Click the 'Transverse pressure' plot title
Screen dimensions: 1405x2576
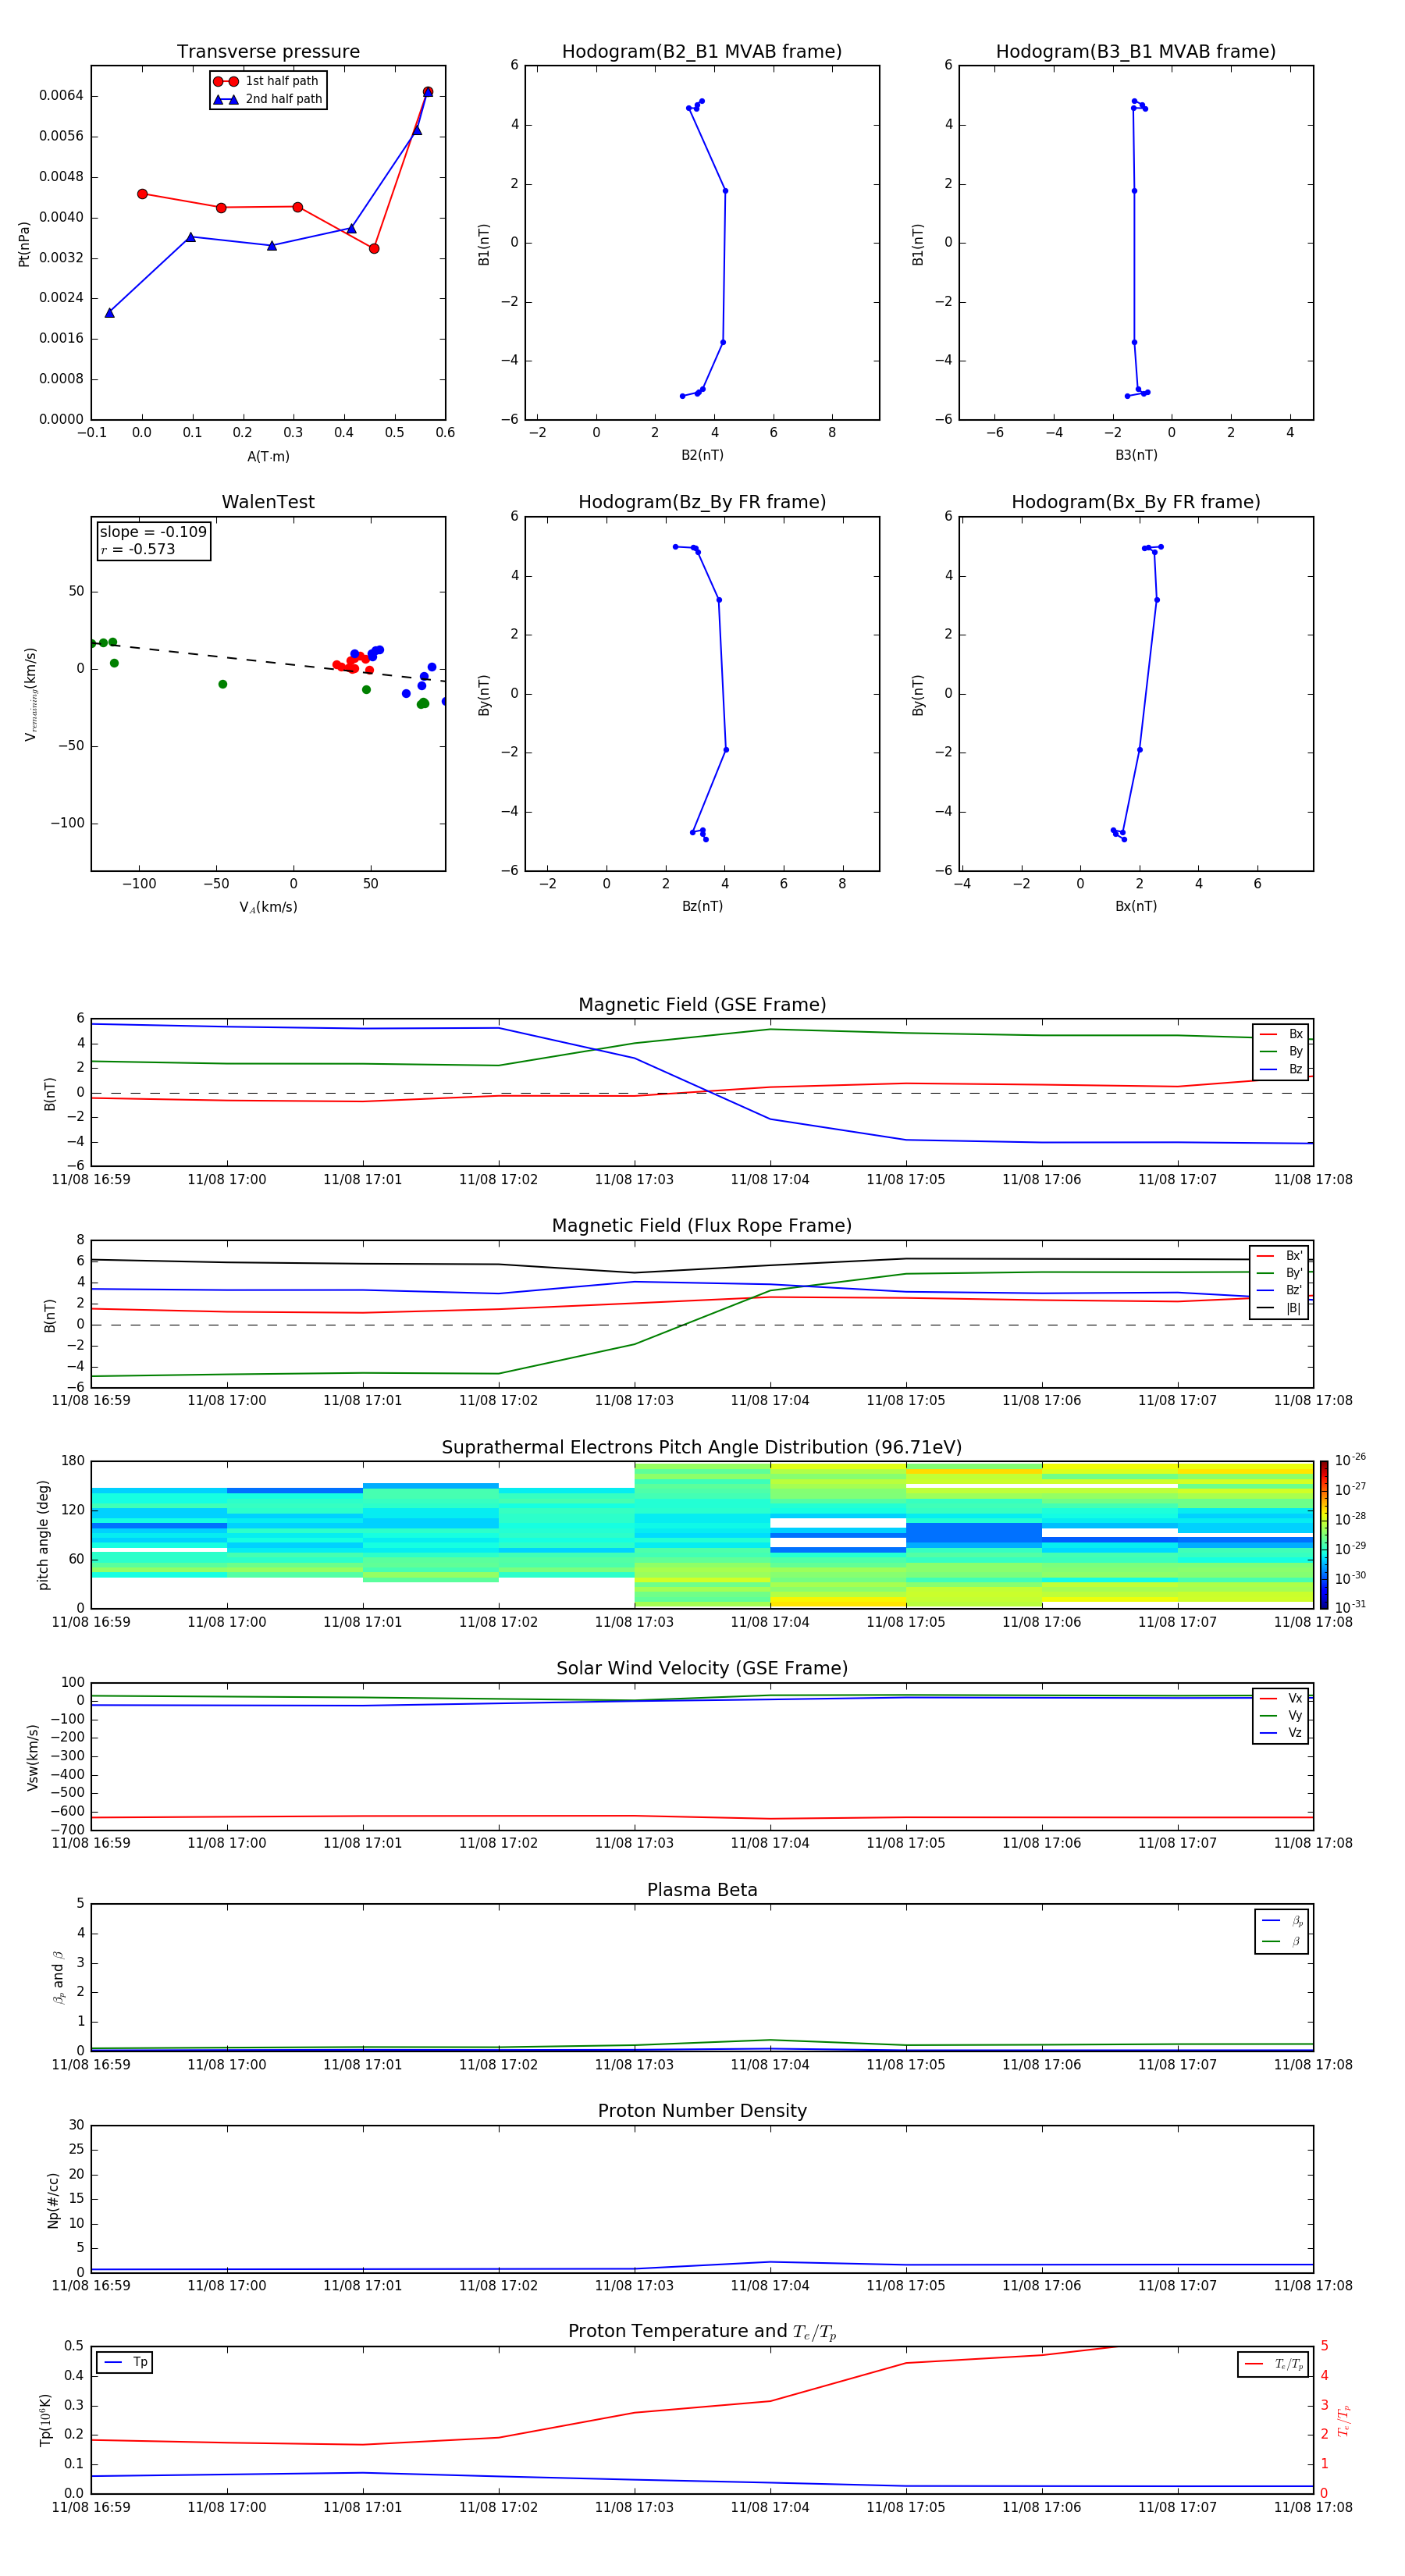[x=268, y=52]
